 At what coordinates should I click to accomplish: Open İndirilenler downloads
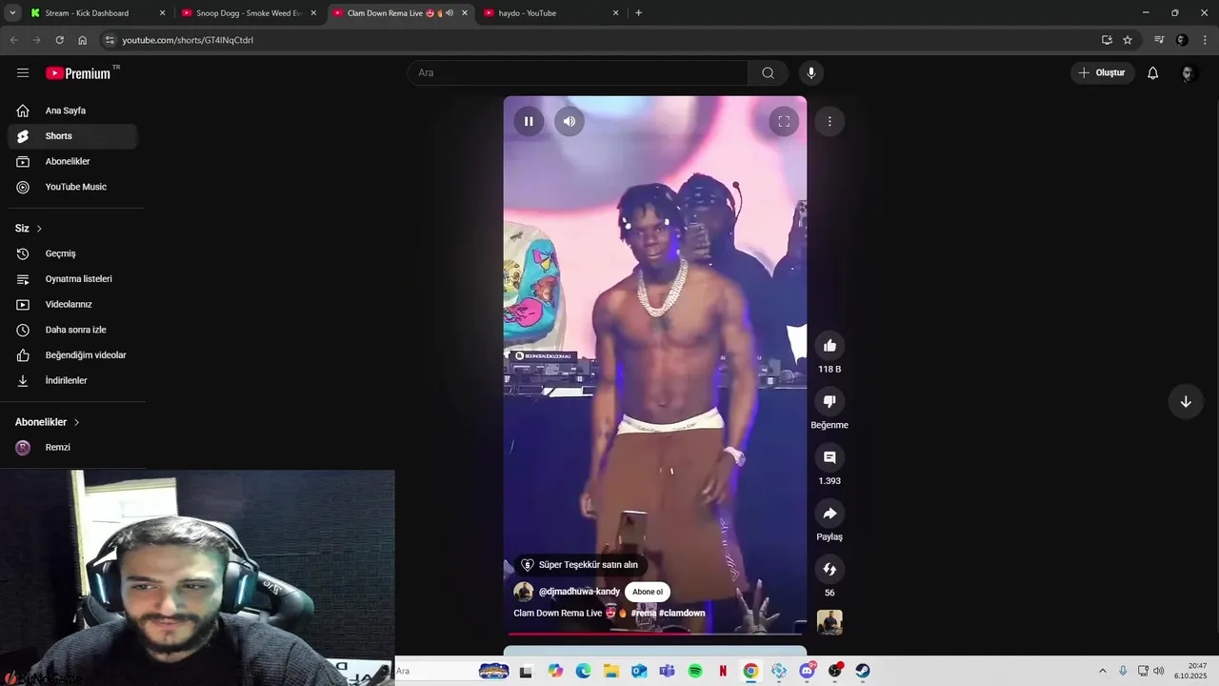coord(72,380)
